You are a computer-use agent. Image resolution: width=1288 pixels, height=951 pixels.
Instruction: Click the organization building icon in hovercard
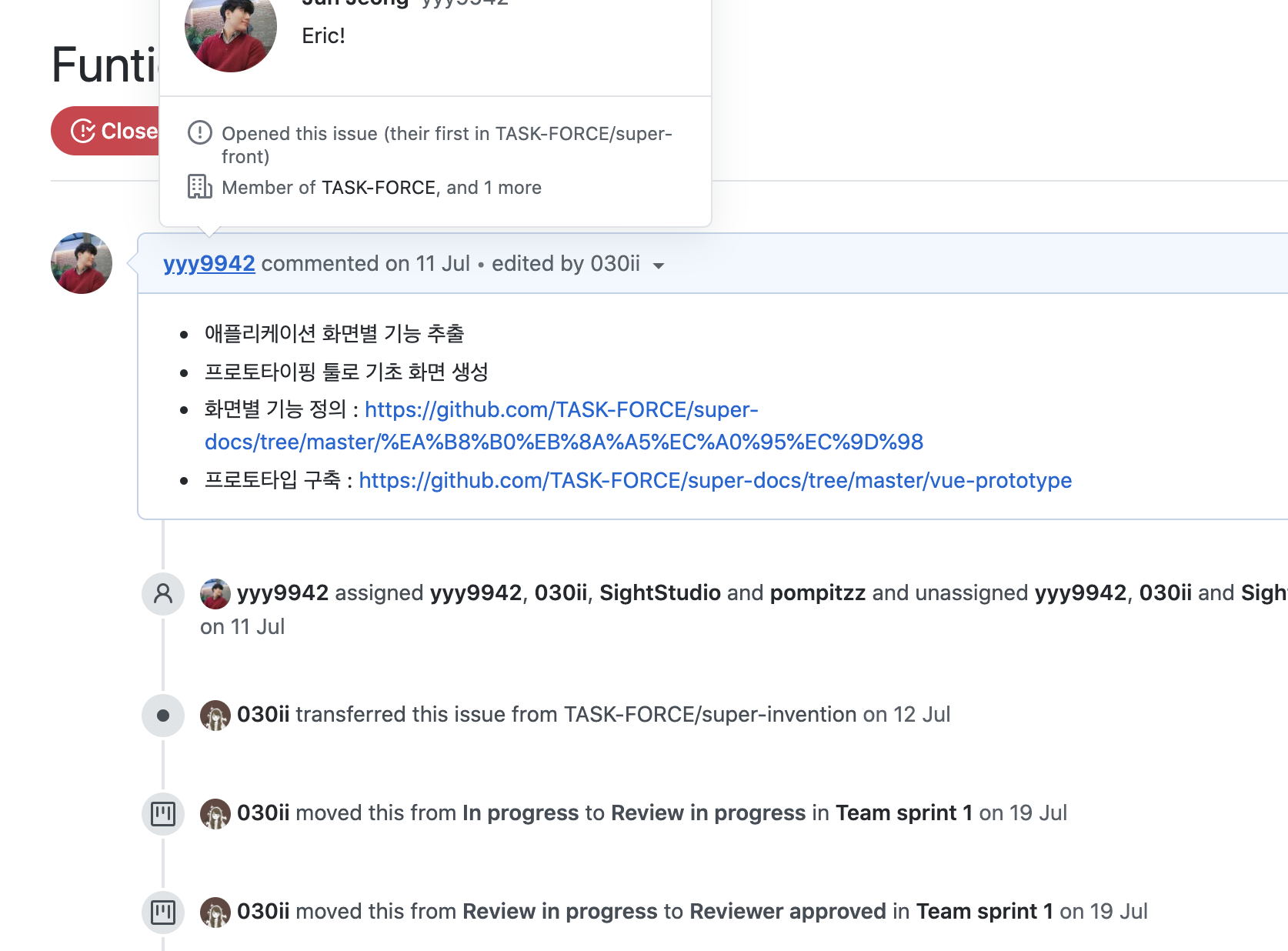click(x=200, y=186)
